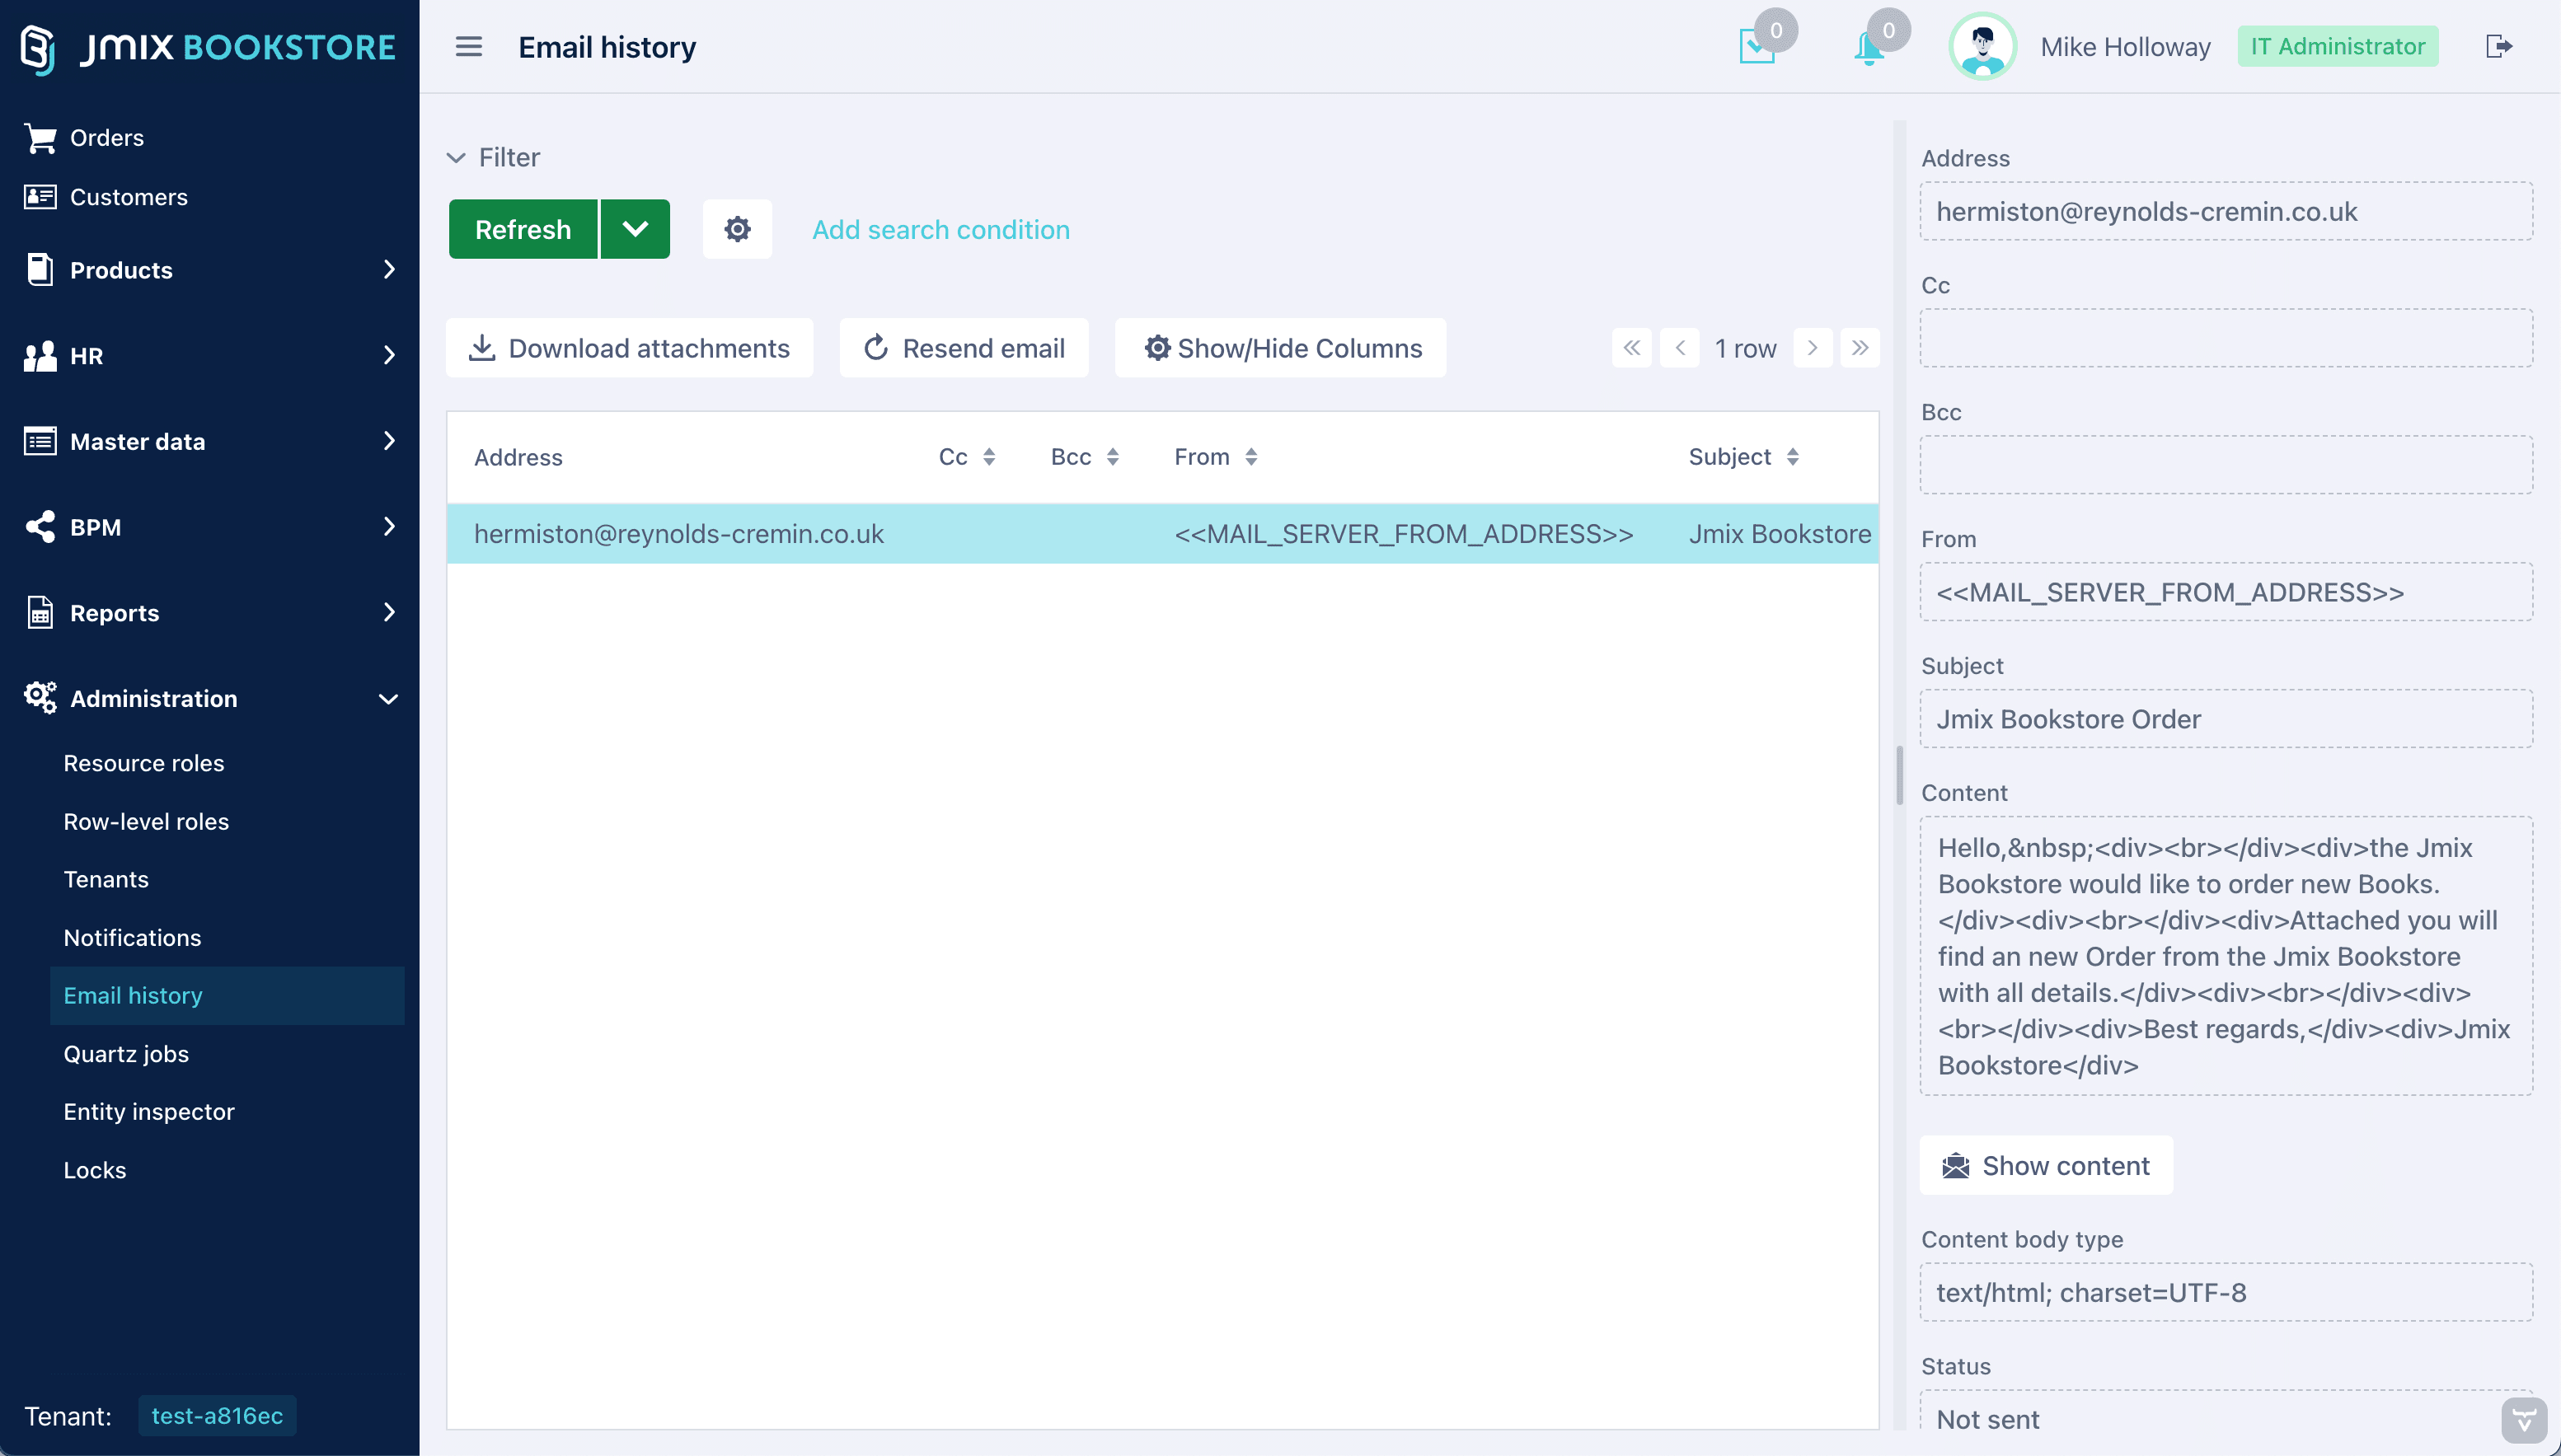Click the Address column header
The width and height of the screenshot is (2561, 1456).
pos(518,457)
